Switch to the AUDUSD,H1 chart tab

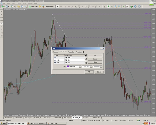point(96,118)
